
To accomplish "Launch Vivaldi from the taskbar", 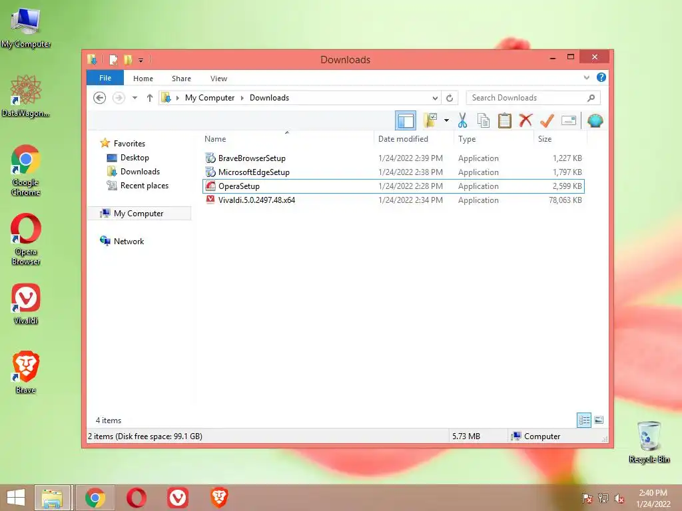I will (177, 498).
